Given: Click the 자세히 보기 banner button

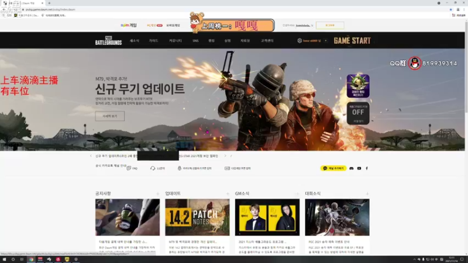Looking at the screenshot, I should point(110,116).
